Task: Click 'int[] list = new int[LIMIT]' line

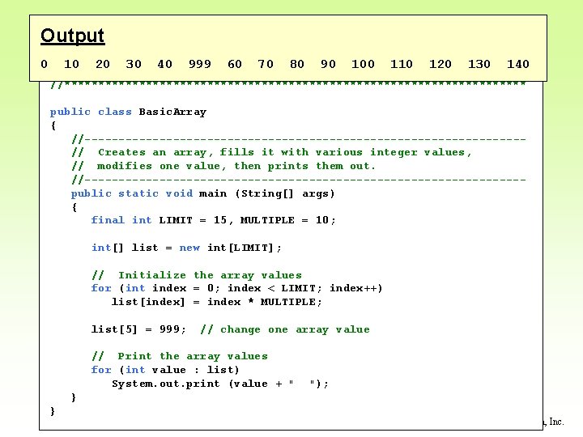Action: (186, 248)
